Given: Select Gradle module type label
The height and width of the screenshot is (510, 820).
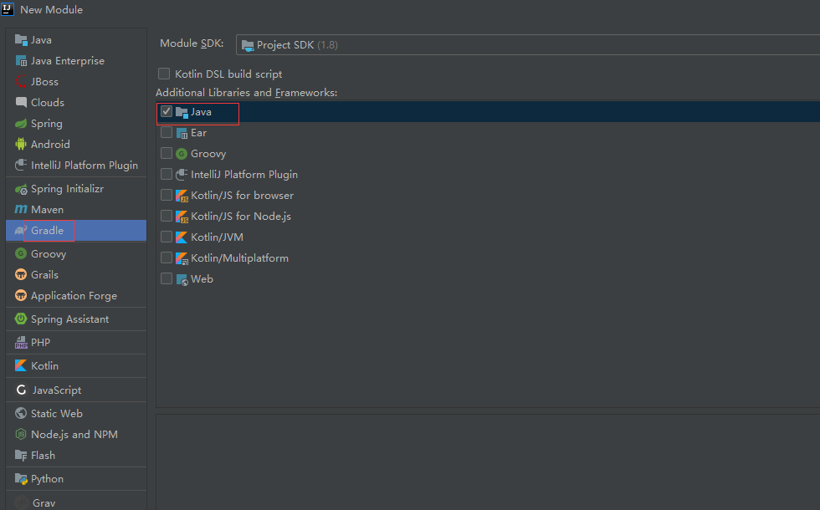Looking at the screenshot, I should [47, 231].
